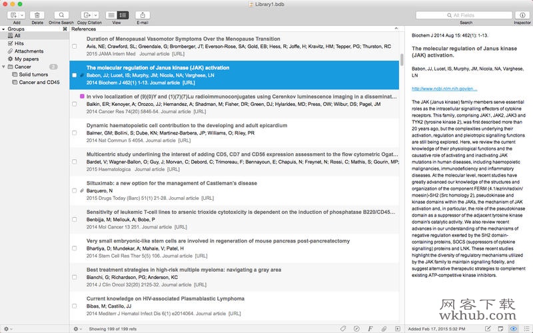Click the play-in-box icon in status bar

(x=397, y=328)
